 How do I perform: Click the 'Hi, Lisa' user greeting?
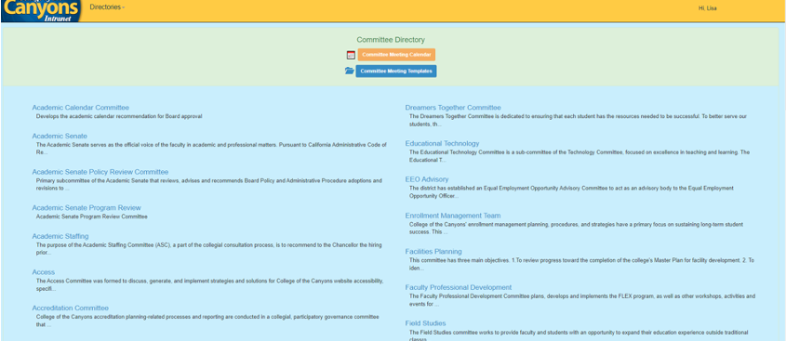(707, 8)
